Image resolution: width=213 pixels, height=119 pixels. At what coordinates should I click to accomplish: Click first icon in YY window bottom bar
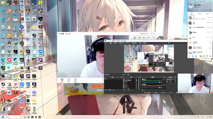click(62, 80)
